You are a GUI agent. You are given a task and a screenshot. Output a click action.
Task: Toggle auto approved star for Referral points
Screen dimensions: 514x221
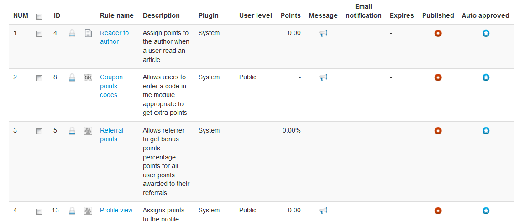(x=486, y=131)
